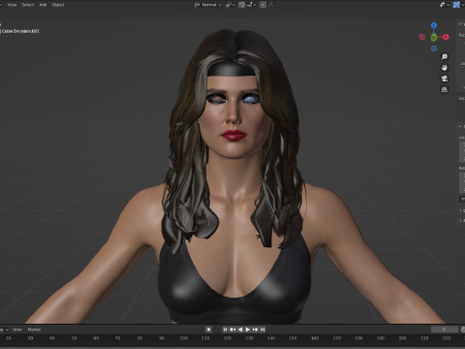Click the dim negative X axis on gizmo

pyautogui.click(x=422, y=37)
